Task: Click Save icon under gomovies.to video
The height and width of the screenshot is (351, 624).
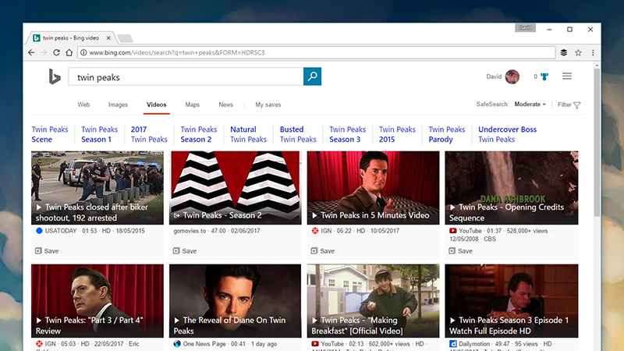Action: [x=176, y=250]
